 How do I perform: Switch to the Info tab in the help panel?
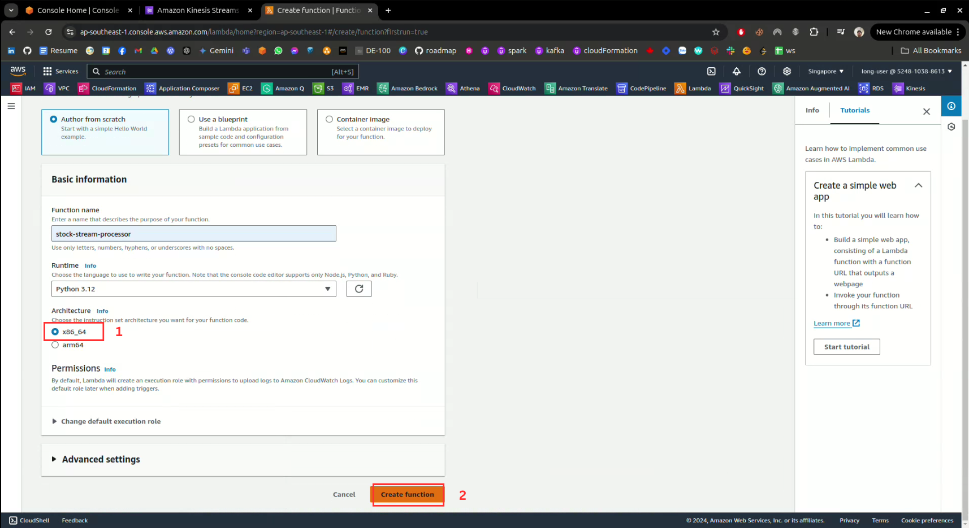[812, 110]
